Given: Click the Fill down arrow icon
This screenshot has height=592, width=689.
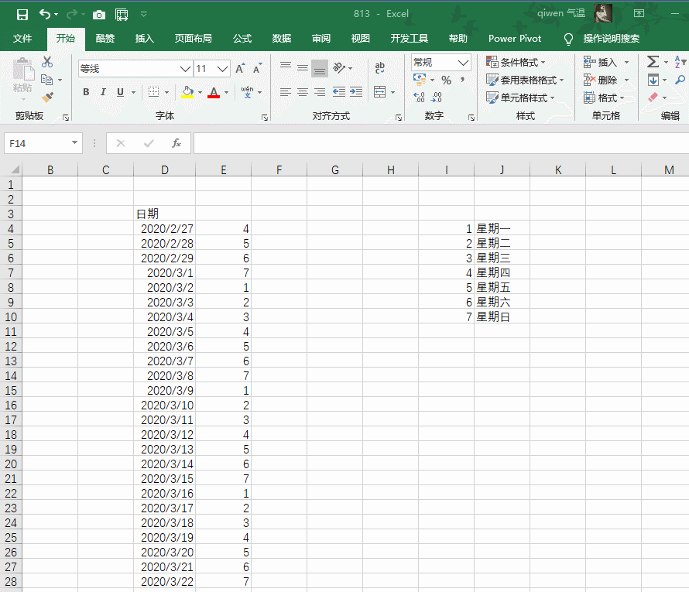Looking at the screenshot, I should click(x=653, y=80).
